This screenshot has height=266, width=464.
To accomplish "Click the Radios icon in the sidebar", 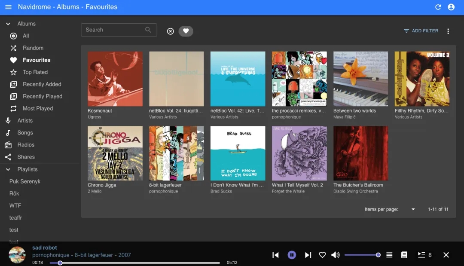I will tap(8, 145).
